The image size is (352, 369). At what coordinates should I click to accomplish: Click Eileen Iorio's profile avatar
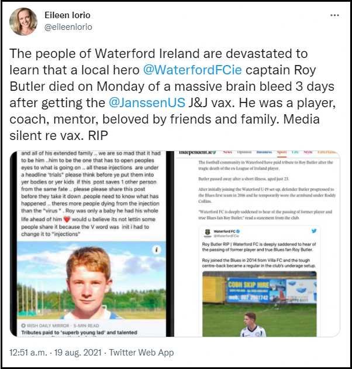coord(23,22)
